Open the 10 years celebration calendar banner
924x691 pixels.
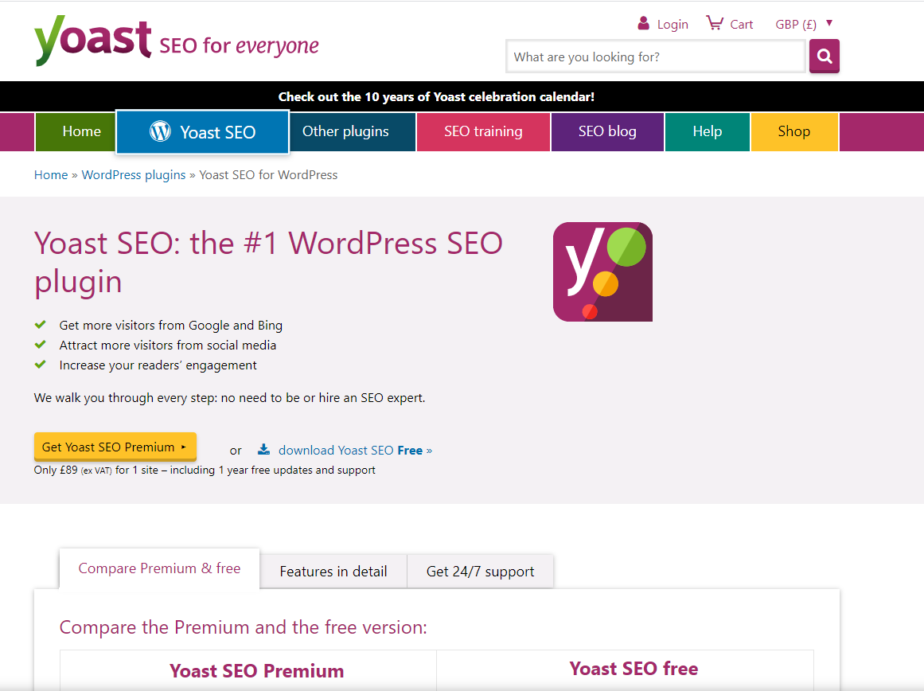tap(436, 96)
